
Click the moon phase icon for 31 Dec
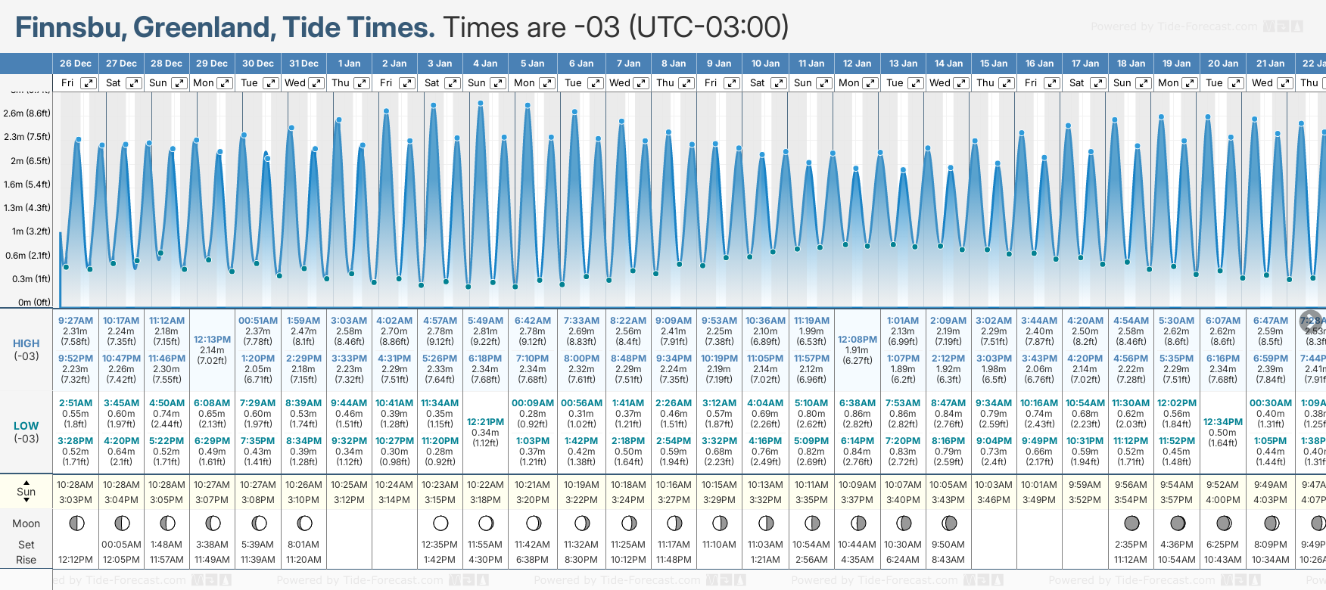point(304,523)
